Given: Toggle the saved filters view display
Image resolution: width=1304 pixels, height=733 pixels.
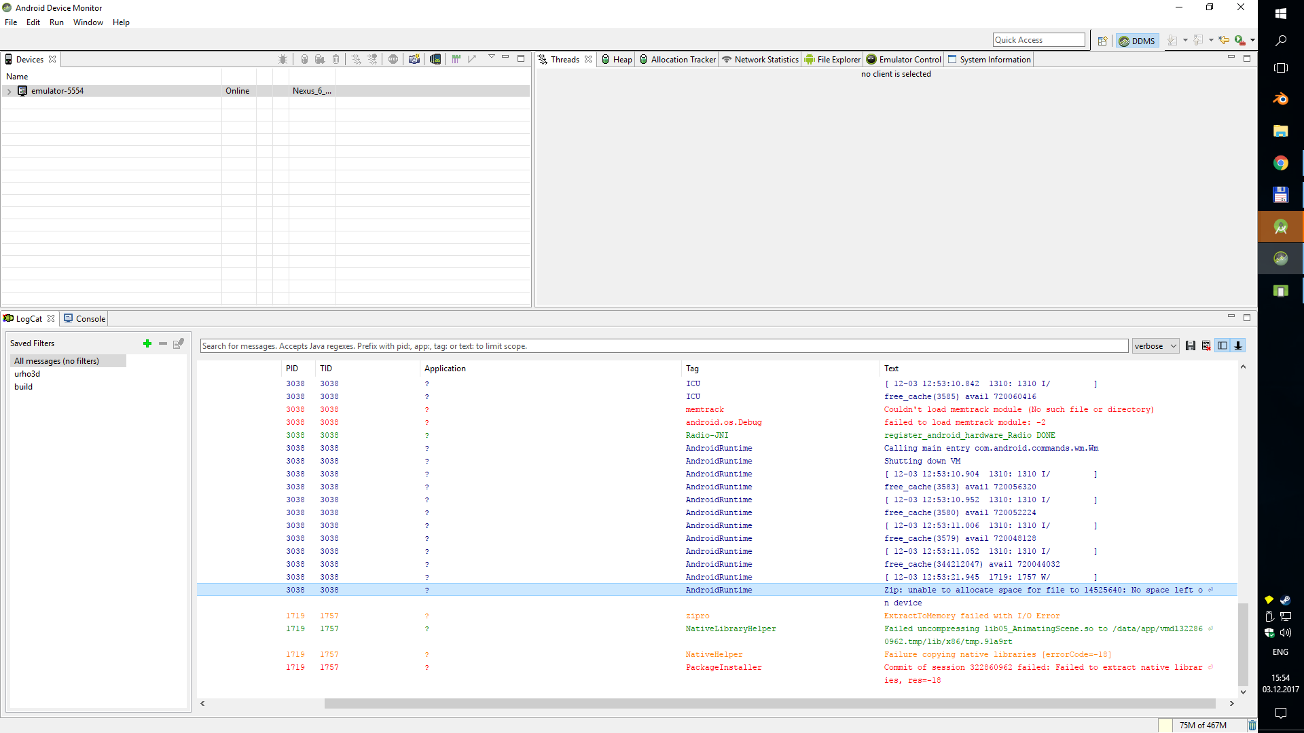Looking at the screenshot, I should pos(1222,345).
